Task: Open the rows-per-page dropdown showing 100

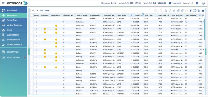Action: pos(35,11)
